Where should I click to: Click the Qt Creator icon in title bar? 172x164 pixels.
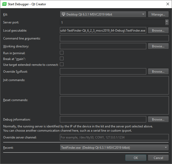click(4, 4)
